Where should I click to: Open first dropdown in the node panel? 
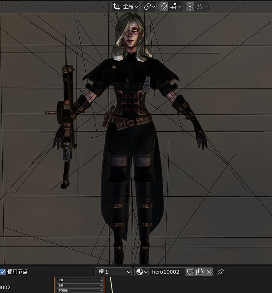(80, 280)
